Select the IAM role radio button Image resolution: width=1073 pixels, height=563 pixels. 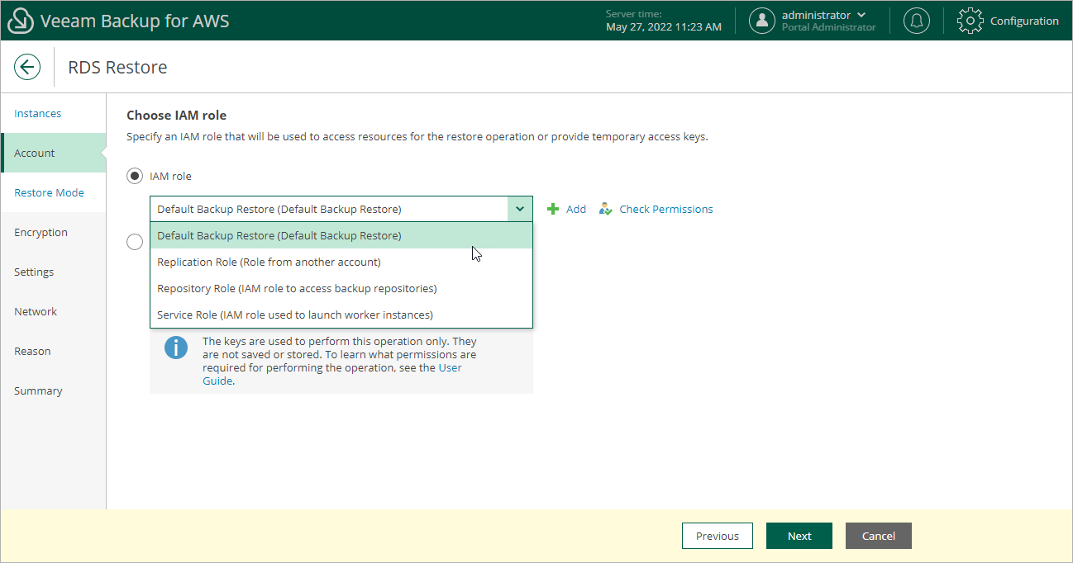(134, 176)
